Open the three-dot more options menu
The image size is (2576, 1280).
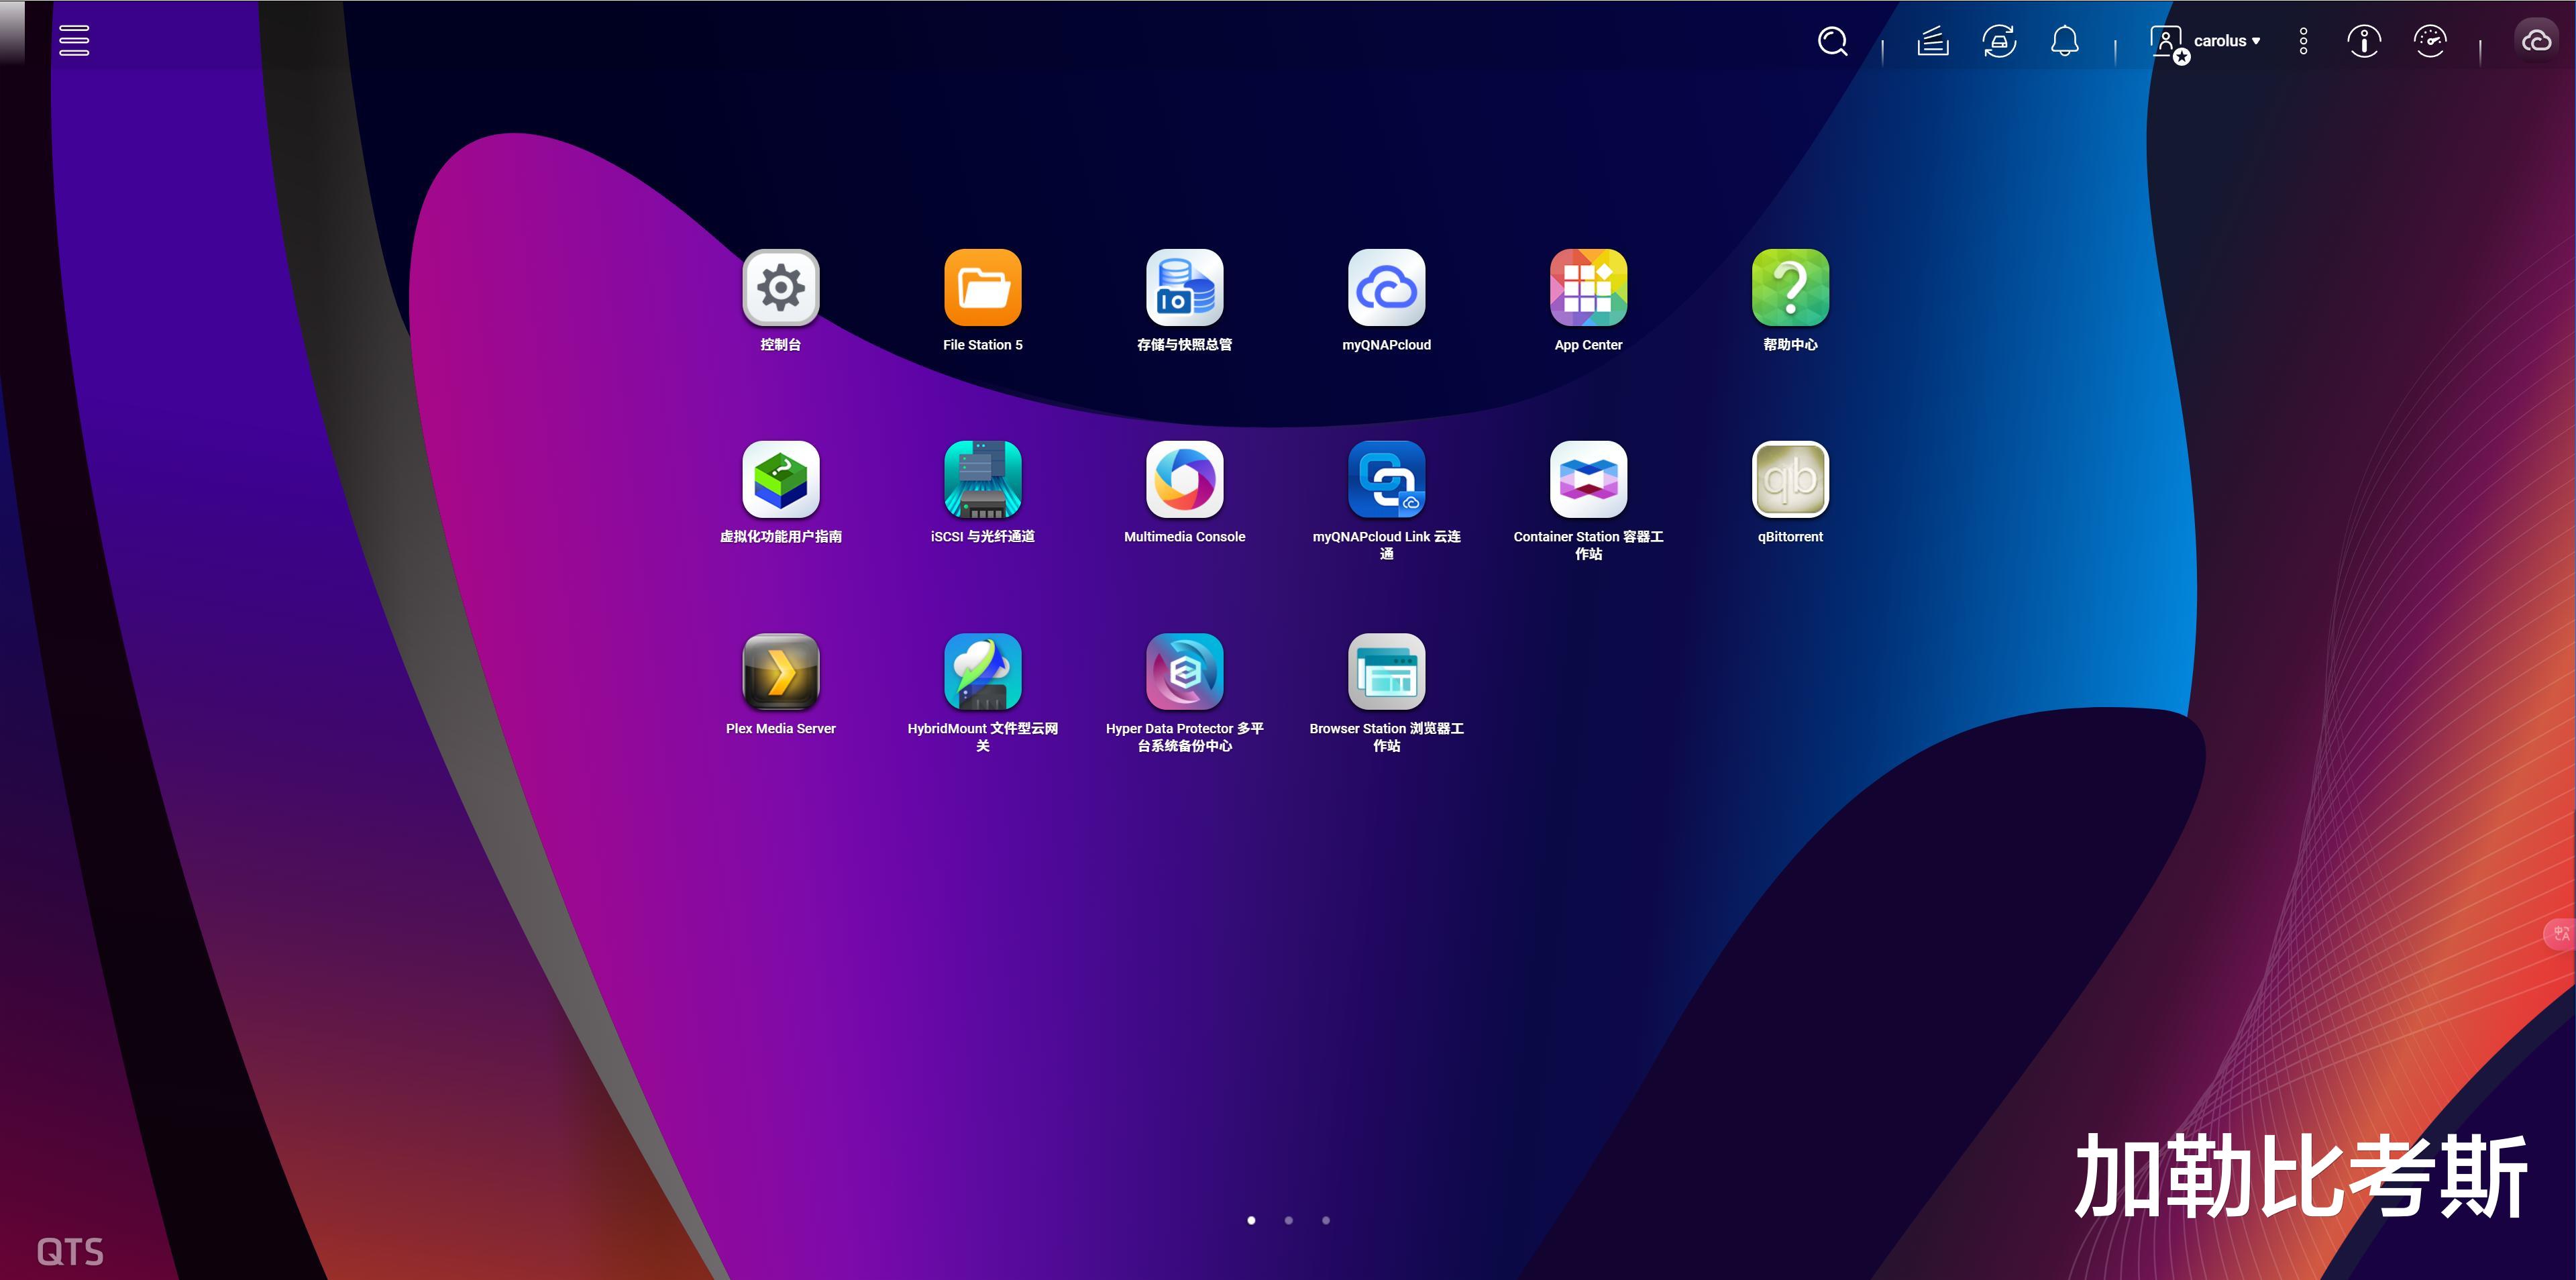[x=2303, y=41]
